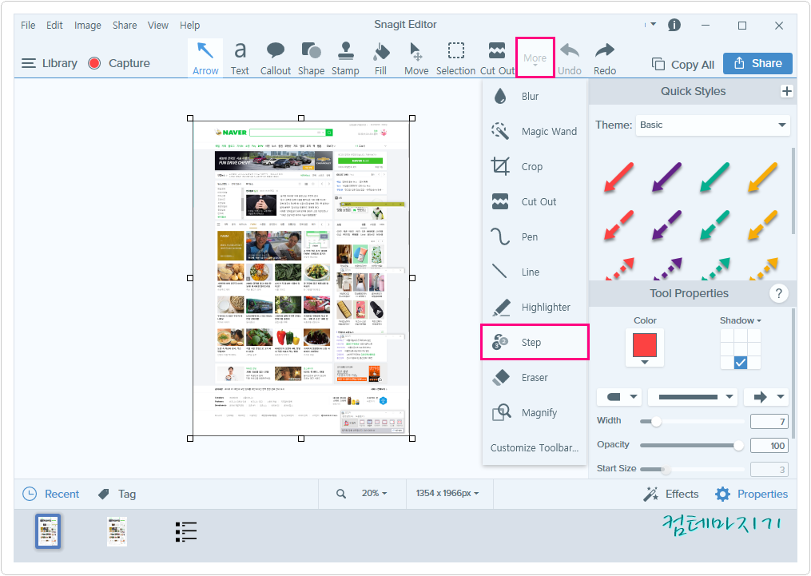Open the arrow head style dropdown
This screenshot has height=576, width=811.
pos(766,397)
